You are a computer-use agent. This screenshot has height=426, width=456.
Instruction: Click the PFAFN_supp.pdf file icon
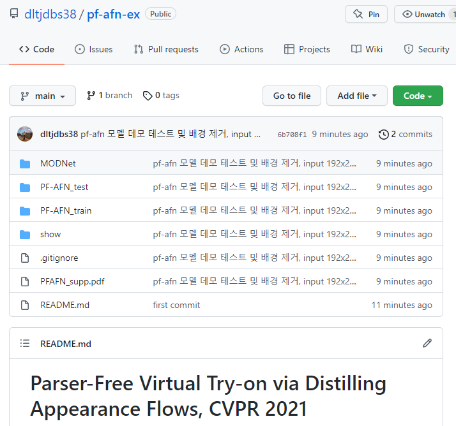tap(25, 281)
